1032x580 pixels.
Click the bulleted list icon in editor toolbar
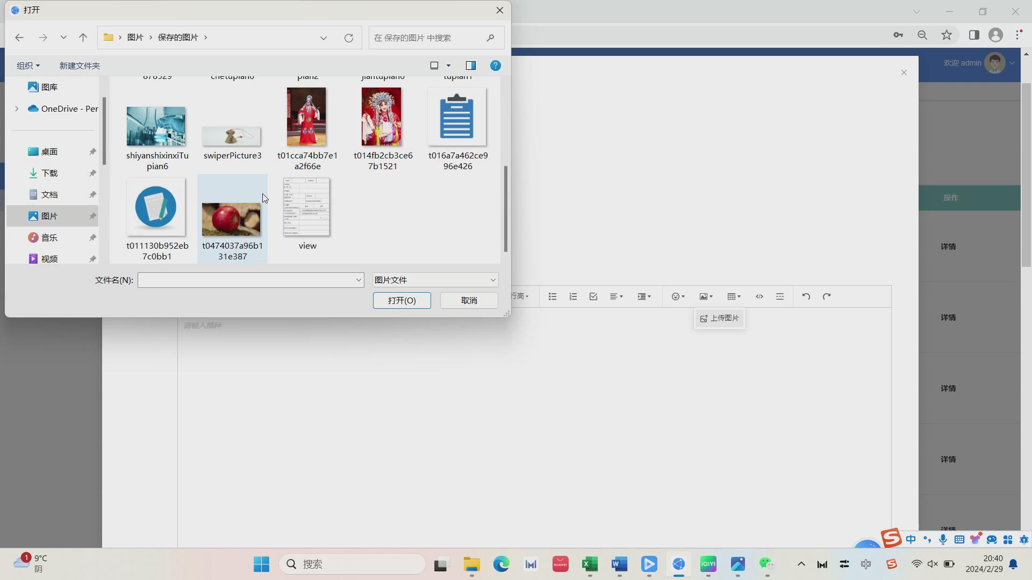[x=553, y=296]
